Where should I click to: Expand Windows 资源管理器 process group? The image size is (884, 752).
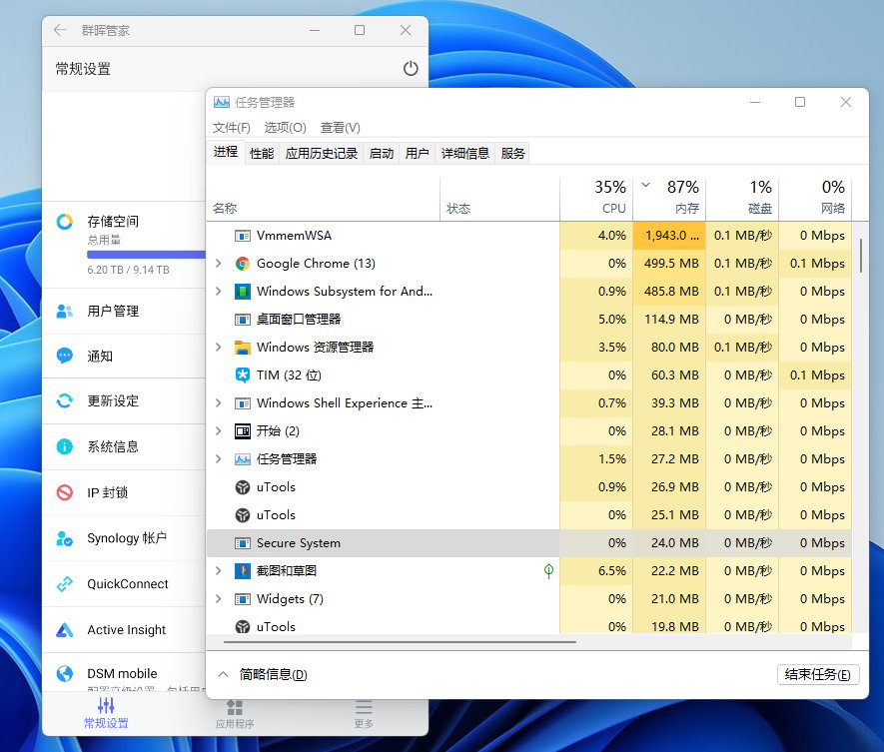click(219, 348)
